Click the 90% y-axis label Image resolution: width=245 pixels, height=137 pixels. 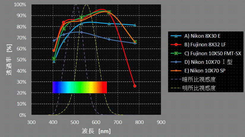pyautogui.click(x=21, y=16)
